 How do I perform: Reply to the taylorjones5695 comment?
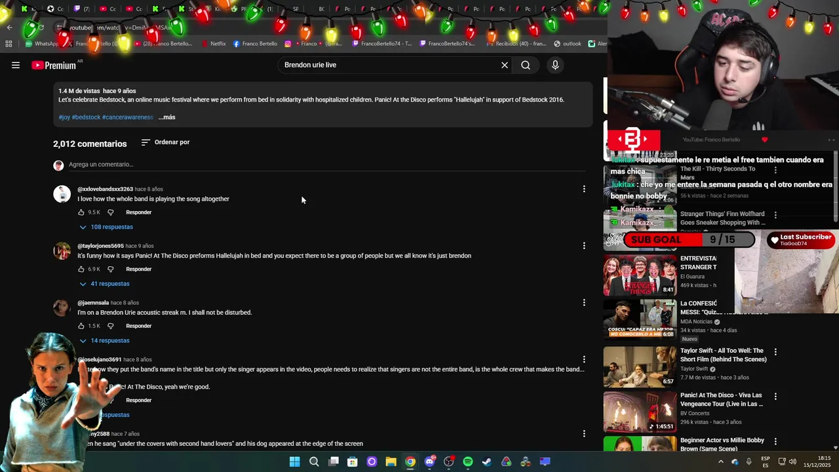(138, 269)
